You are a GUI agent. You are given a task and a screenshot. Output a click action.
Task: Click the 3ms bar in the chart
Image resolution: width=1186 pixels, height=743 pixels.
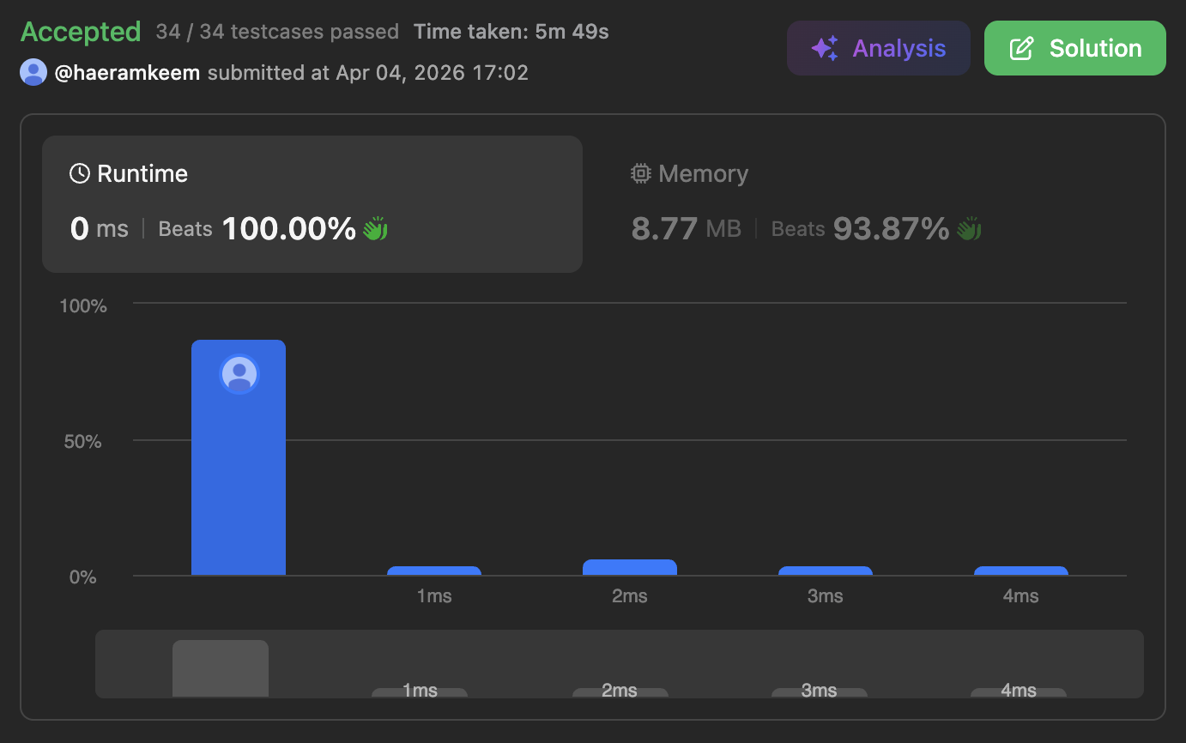826,571
